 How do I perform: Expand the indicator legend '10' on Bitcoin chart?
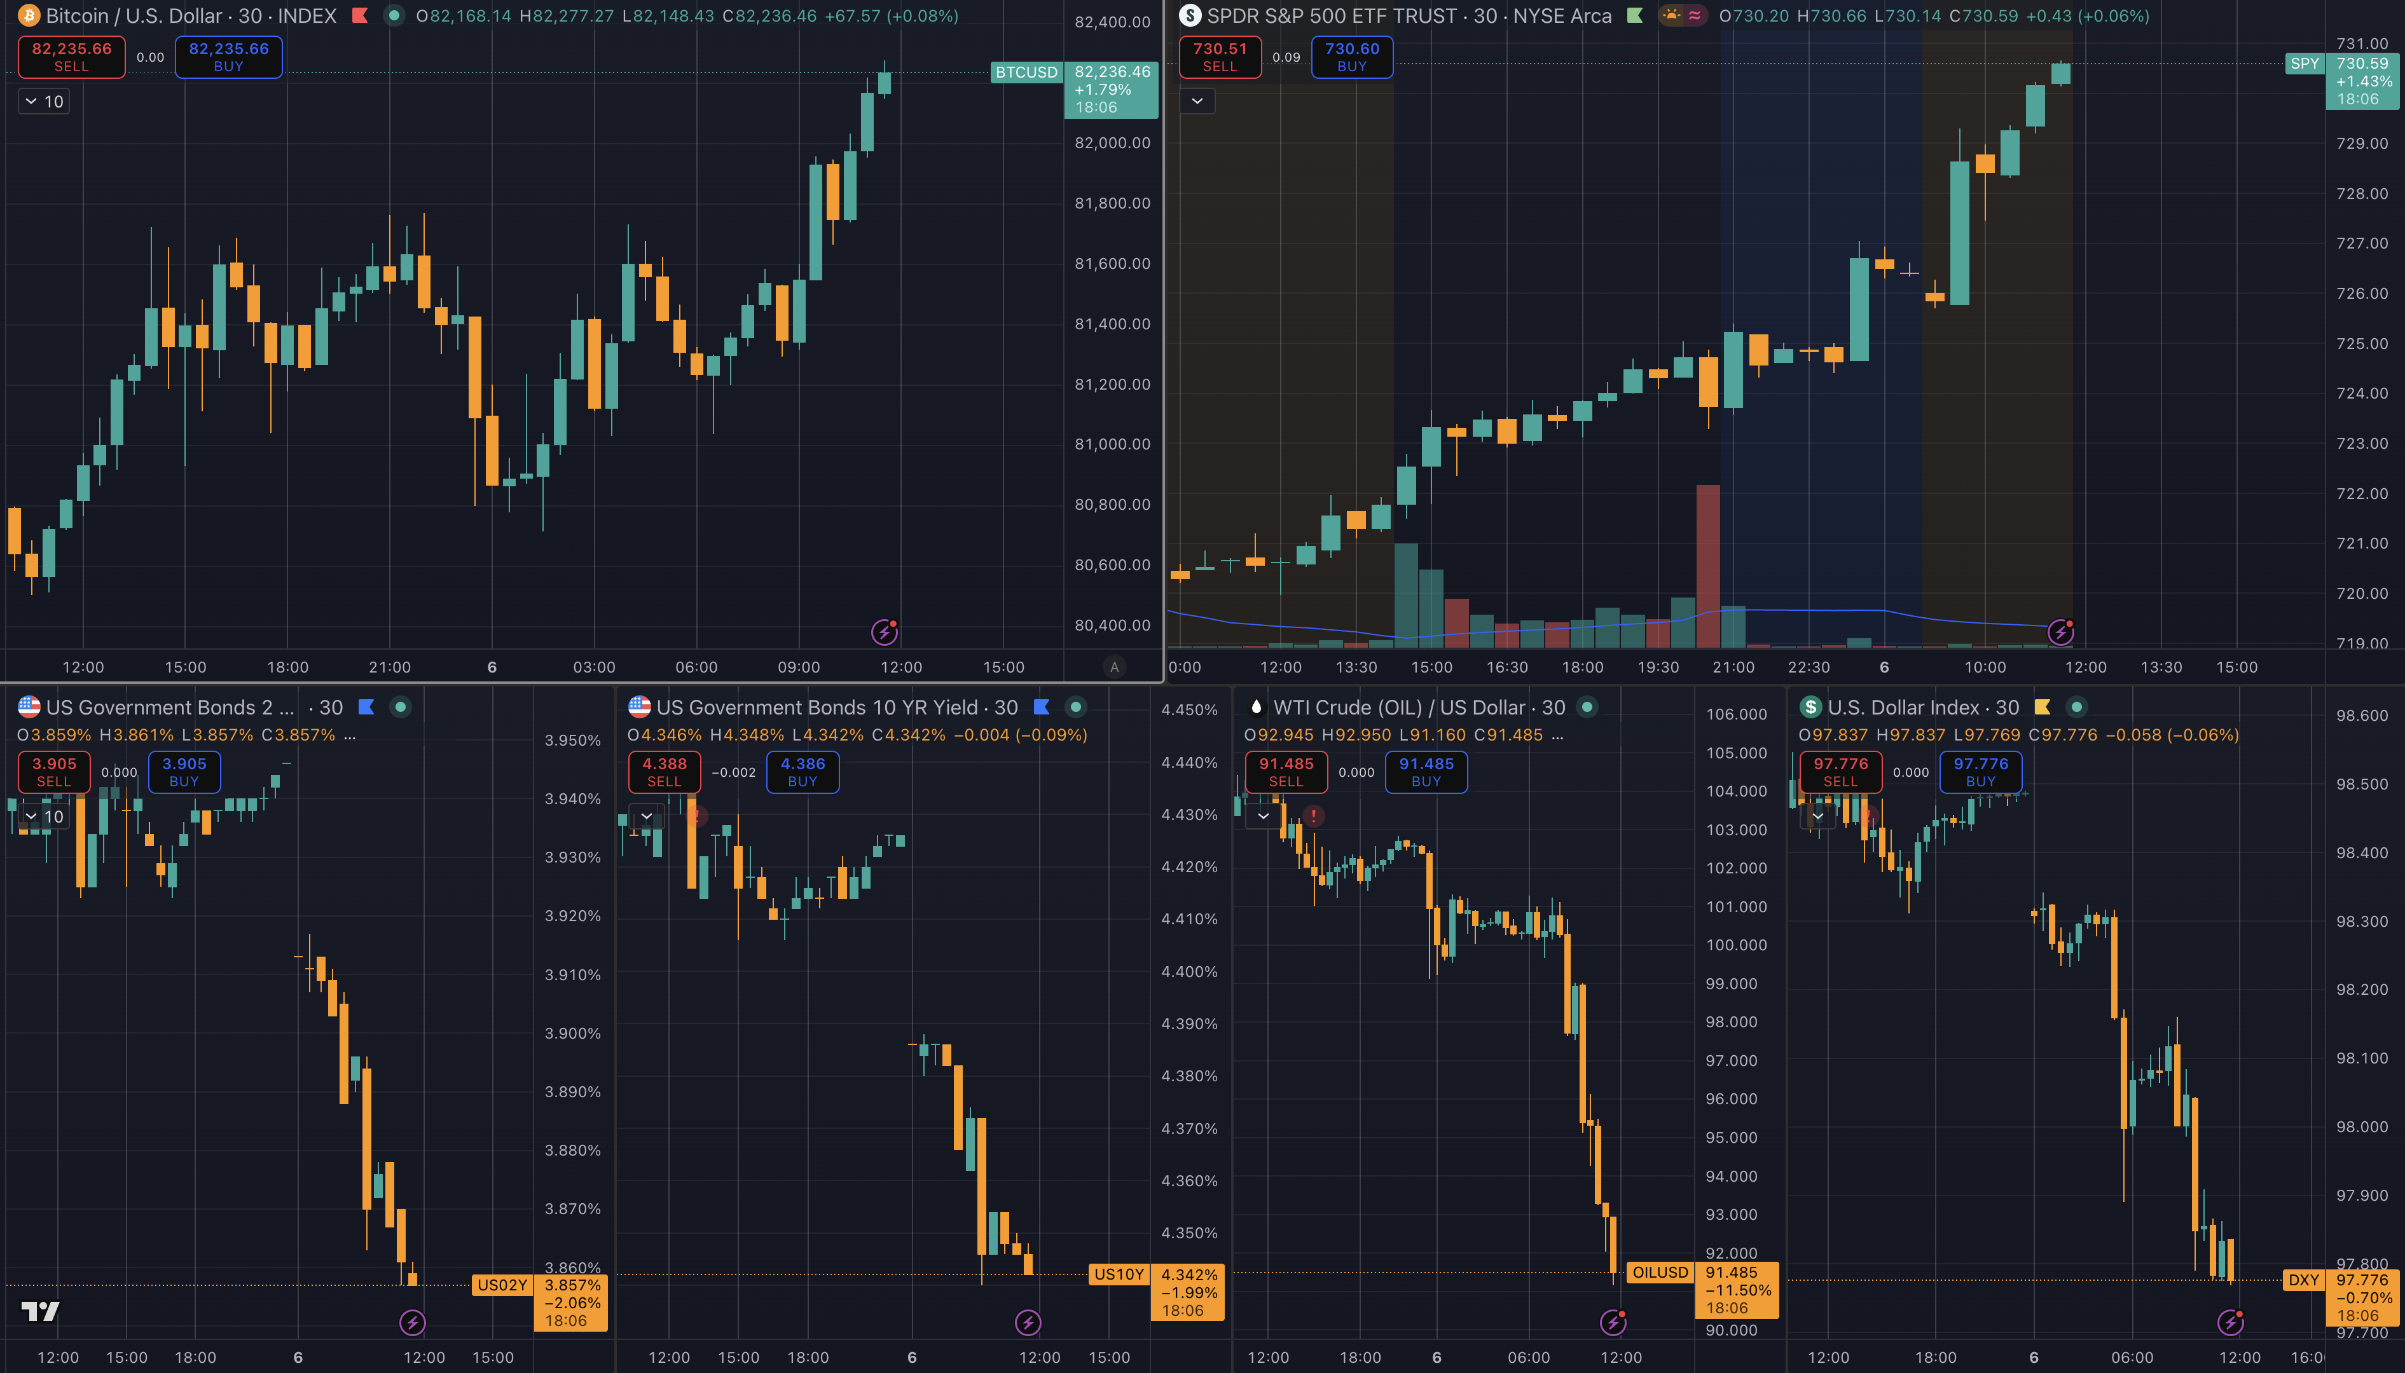point(45,101)
